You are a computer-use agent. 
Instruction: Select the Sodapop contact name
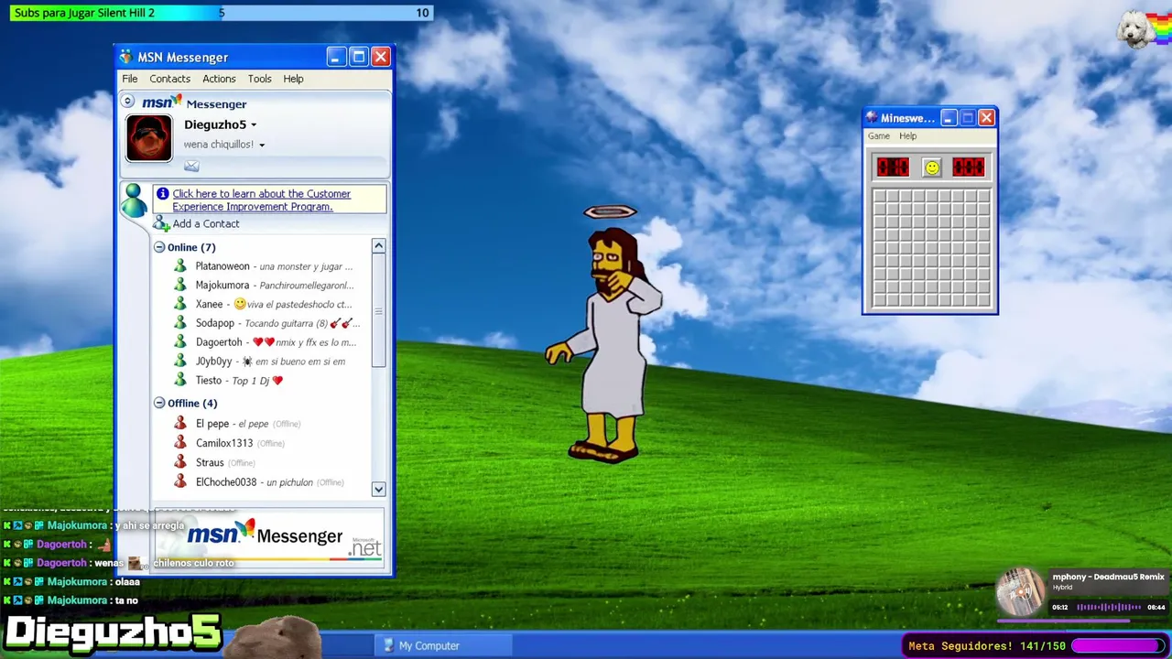pos(215,323)
